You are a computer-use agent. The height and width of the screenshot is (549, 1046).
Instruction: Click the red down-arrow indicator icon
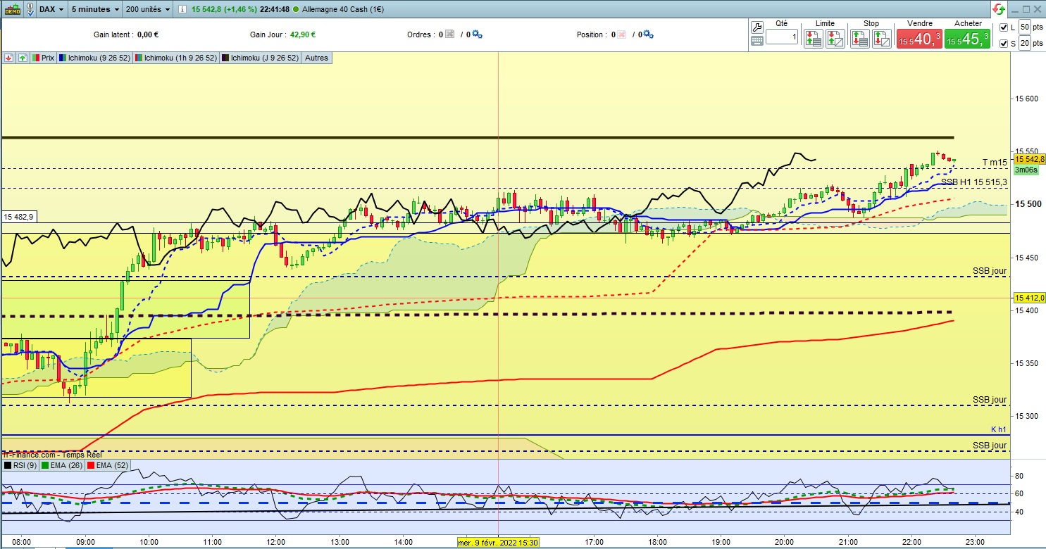tap(9, 58)
